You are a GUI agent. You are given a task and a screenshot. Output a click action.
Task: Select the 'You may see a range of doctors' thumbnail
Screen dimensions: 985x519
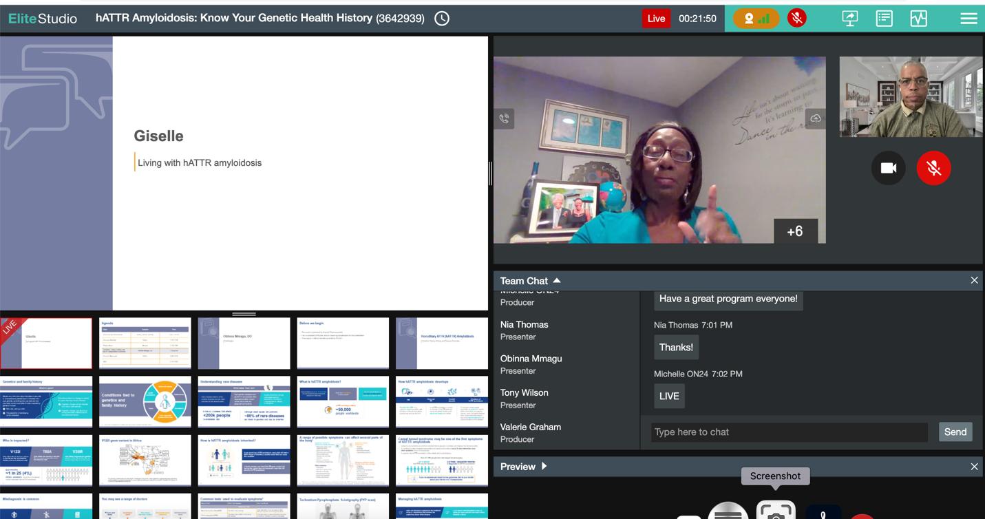coord(145,506)
